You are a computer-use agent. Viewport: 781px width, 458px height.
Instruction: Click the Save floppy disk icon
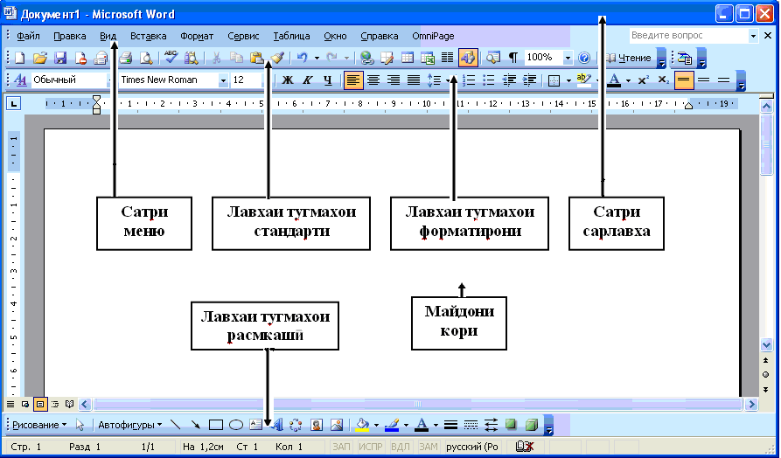[x=60, y=58]
